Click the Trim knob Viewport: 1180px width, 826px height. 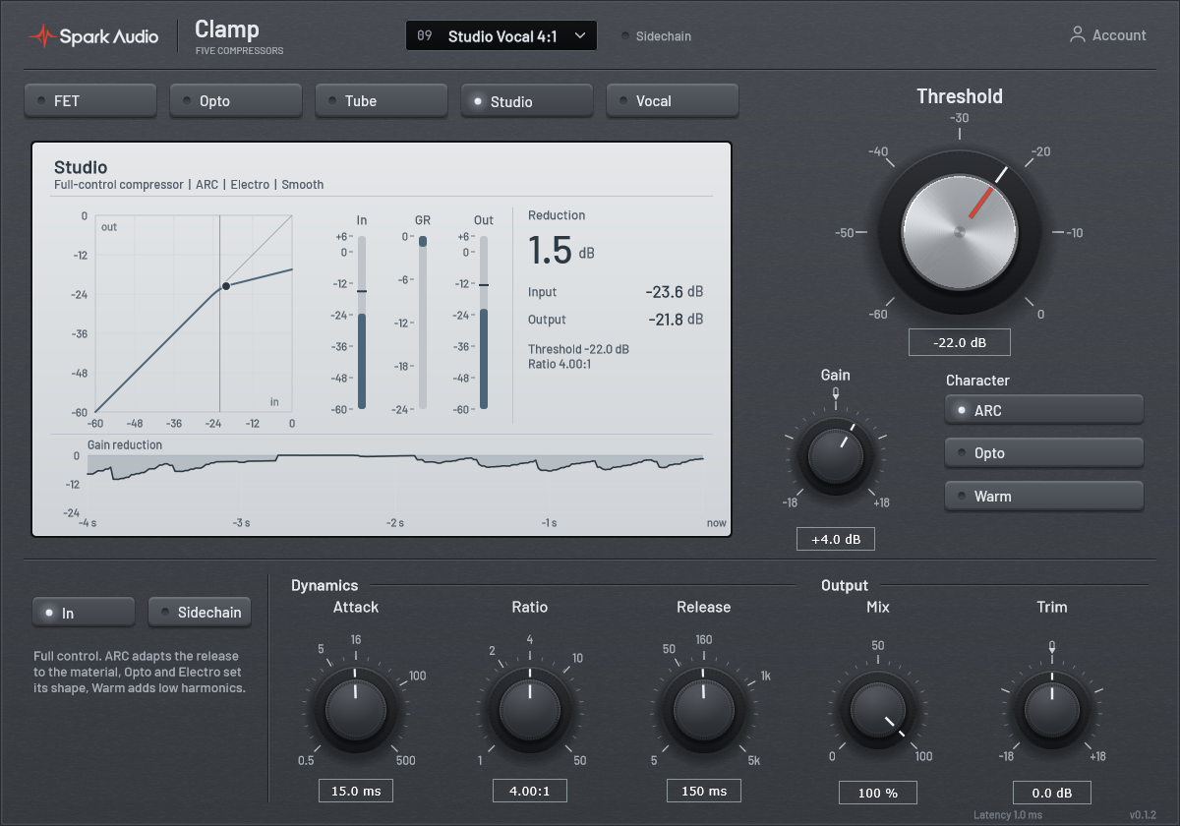tap(1052, 711)
